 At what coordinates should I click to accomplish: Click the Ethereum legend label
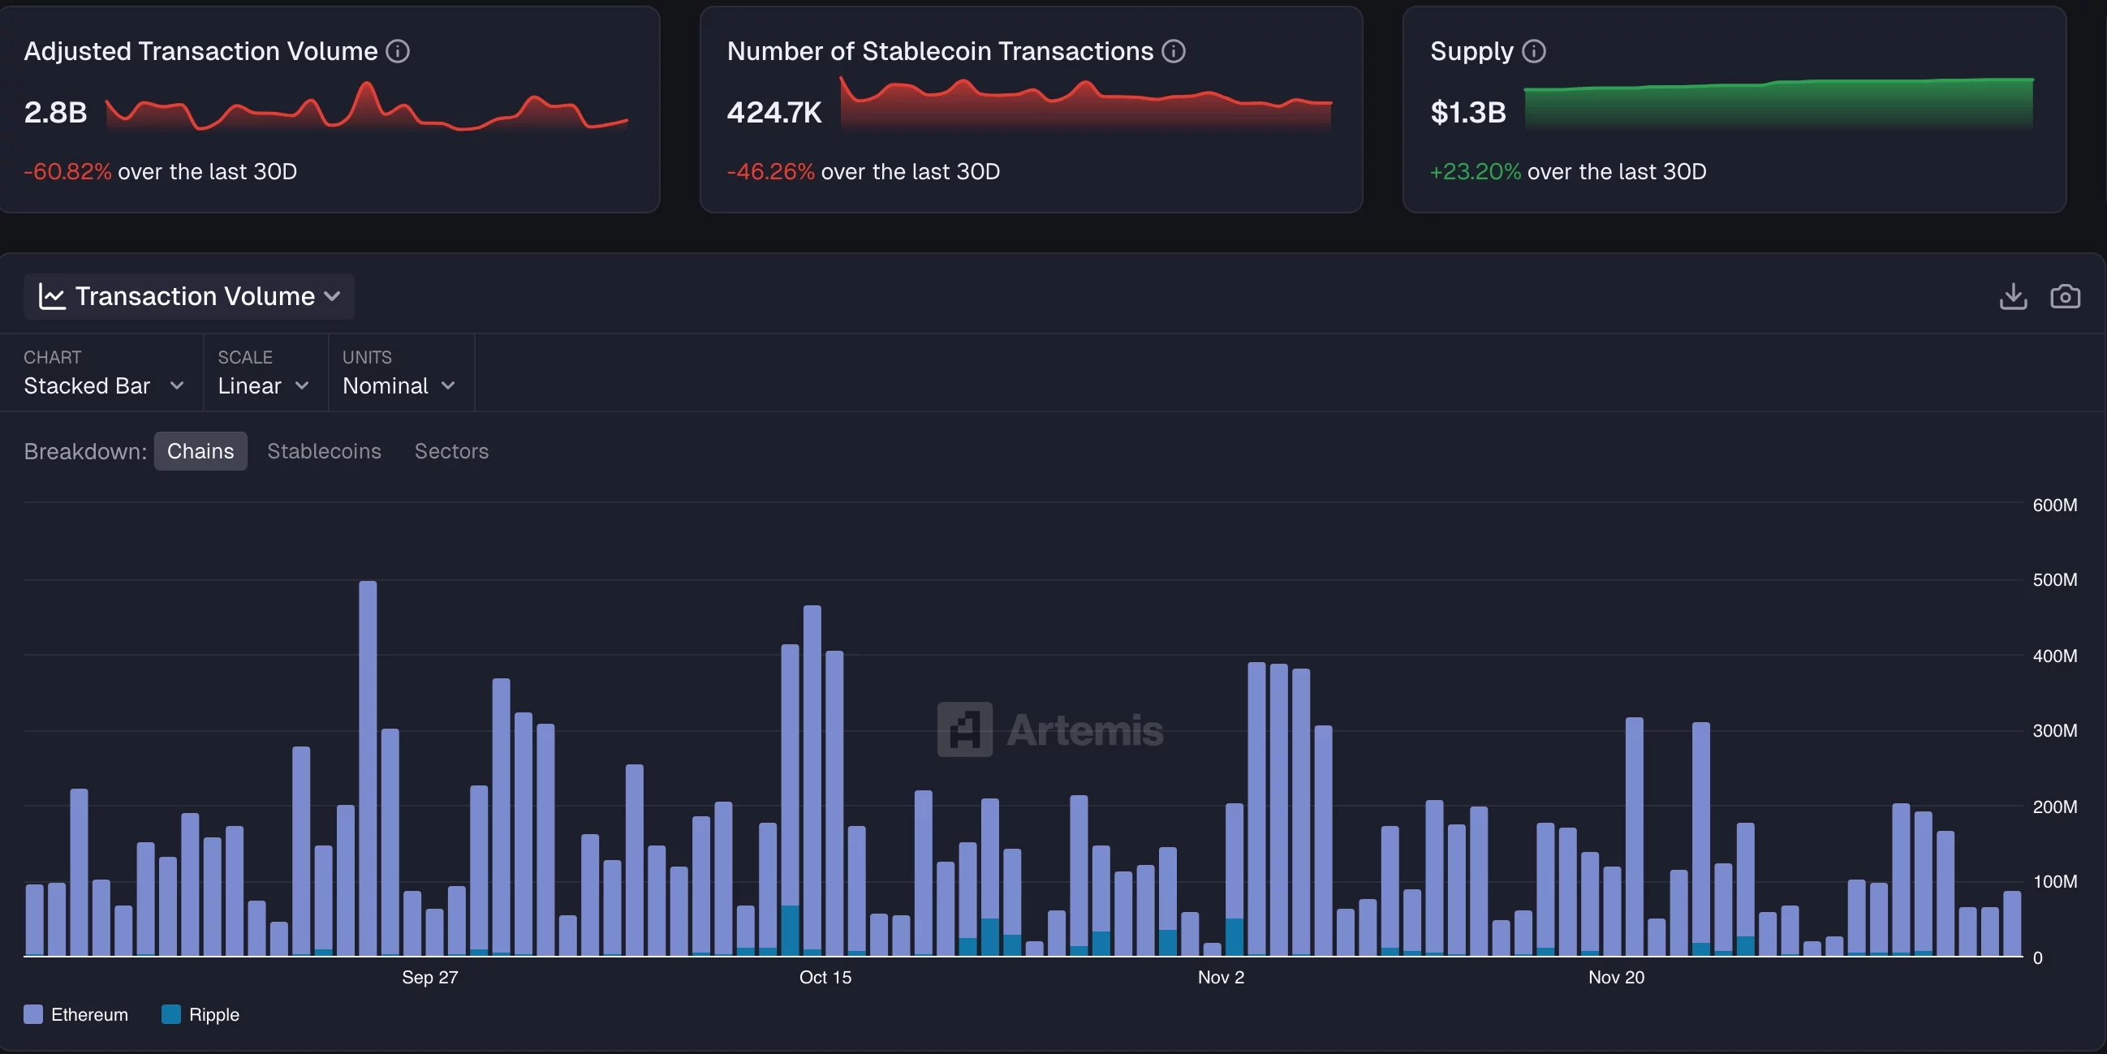(89, 1015)
